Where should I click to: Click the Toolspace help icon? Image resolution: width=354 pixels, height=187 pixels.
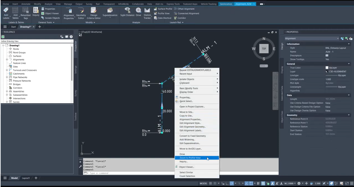pos(71,37)
